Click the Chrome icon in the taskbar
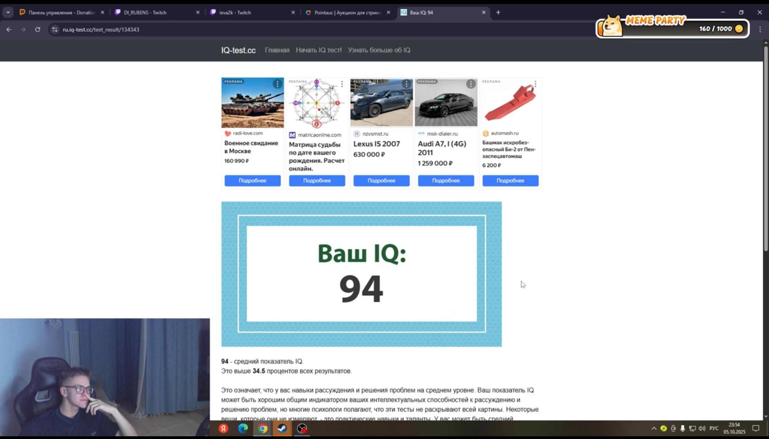 (x=263, y=428)
